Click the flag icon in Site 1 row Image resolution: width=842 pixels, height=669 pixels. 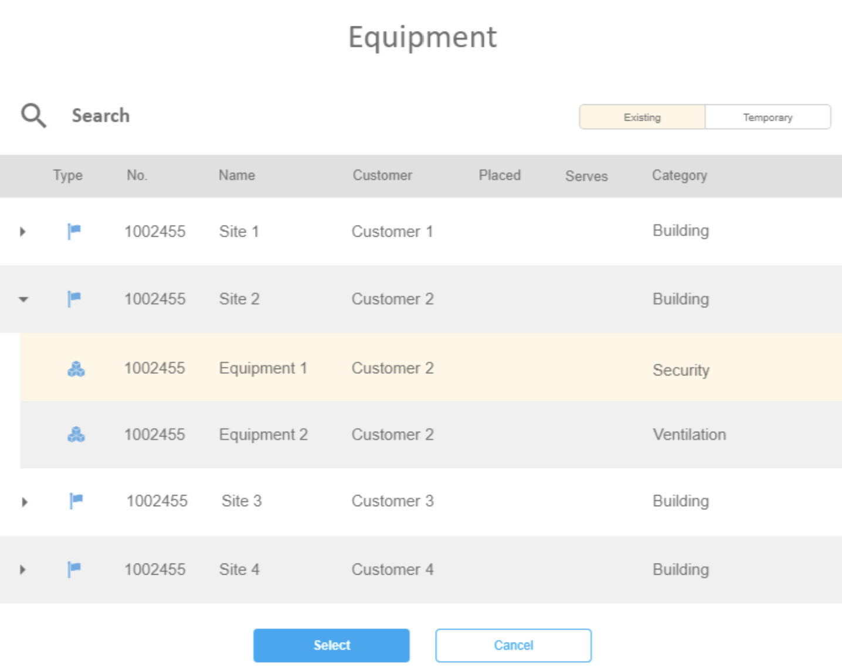click(74, 231)
